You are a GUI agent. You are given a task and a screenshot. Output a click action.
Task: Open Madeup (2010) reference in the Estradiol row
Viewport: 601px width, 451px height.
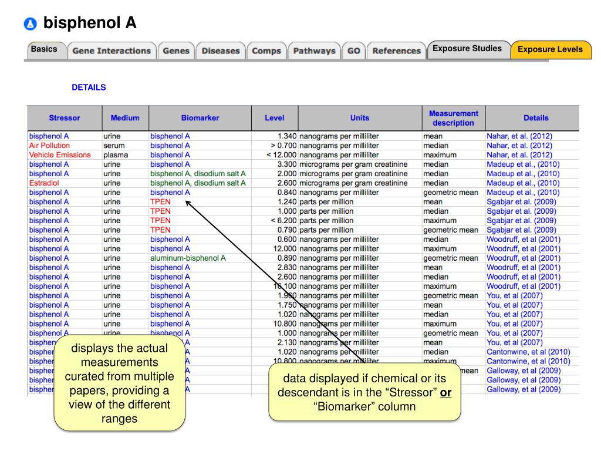click(523, 183)
